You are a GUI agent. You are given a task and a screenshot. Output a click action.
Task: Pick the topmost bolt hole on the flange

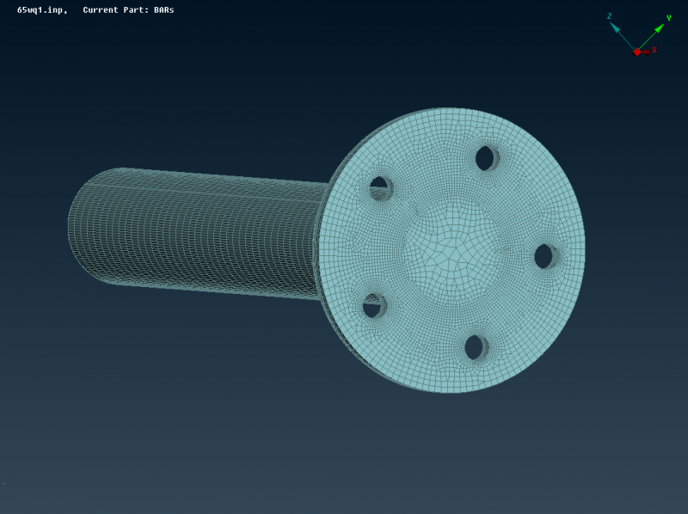click(x=487, y=158)
